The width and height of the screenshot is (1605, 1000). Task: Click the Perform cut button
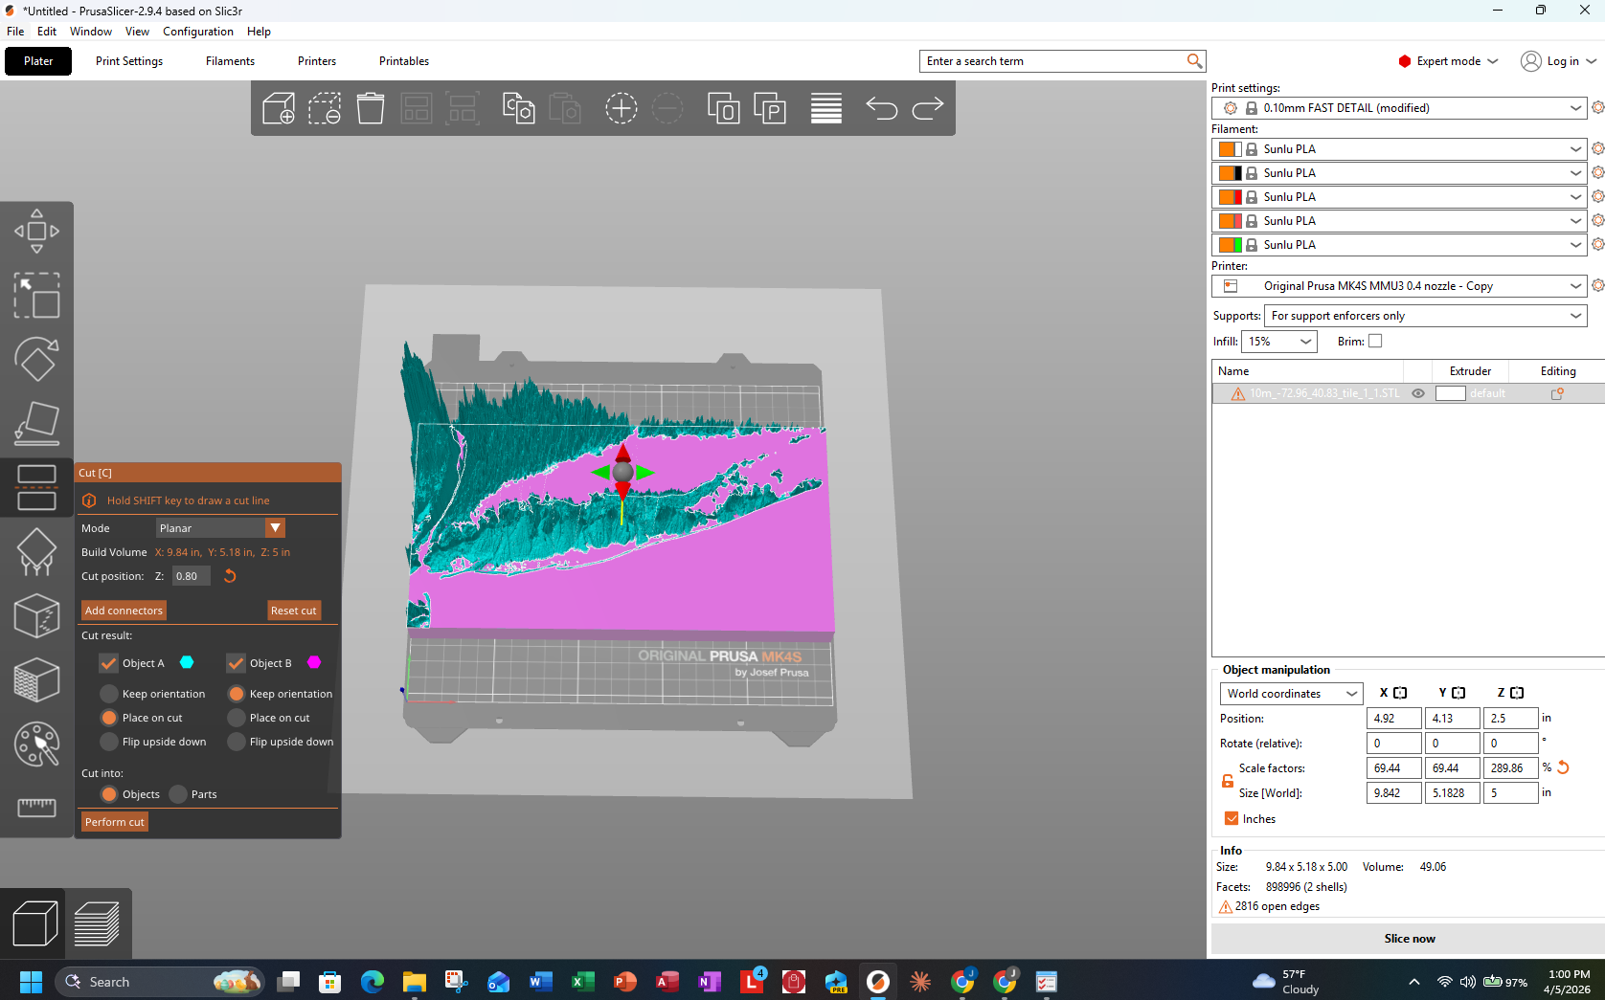[114, 822]
